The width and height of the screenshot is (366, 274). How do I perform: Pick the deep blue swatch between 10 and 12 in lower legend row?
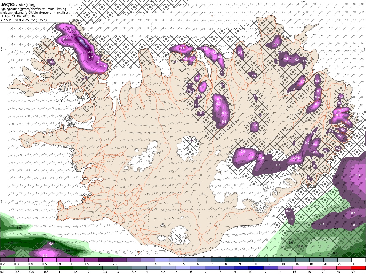click(x=255, y=268)
